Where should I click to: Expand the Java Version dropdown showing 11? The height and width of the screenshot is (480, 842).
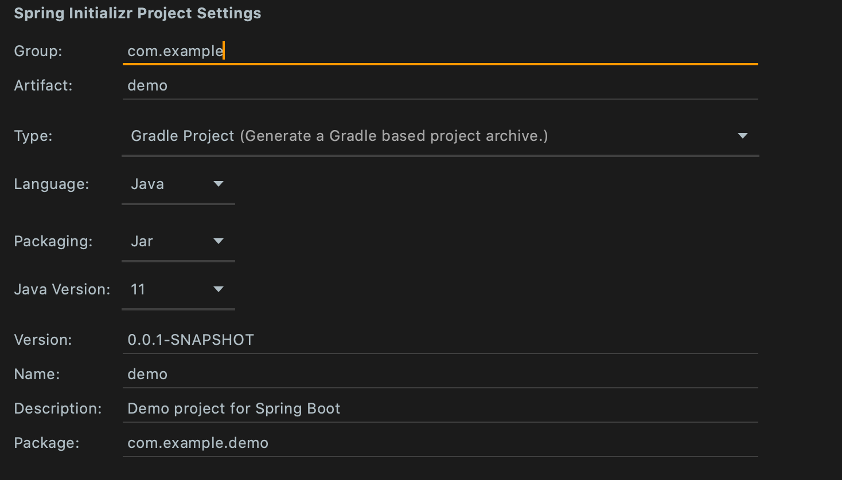pos(178,289)
